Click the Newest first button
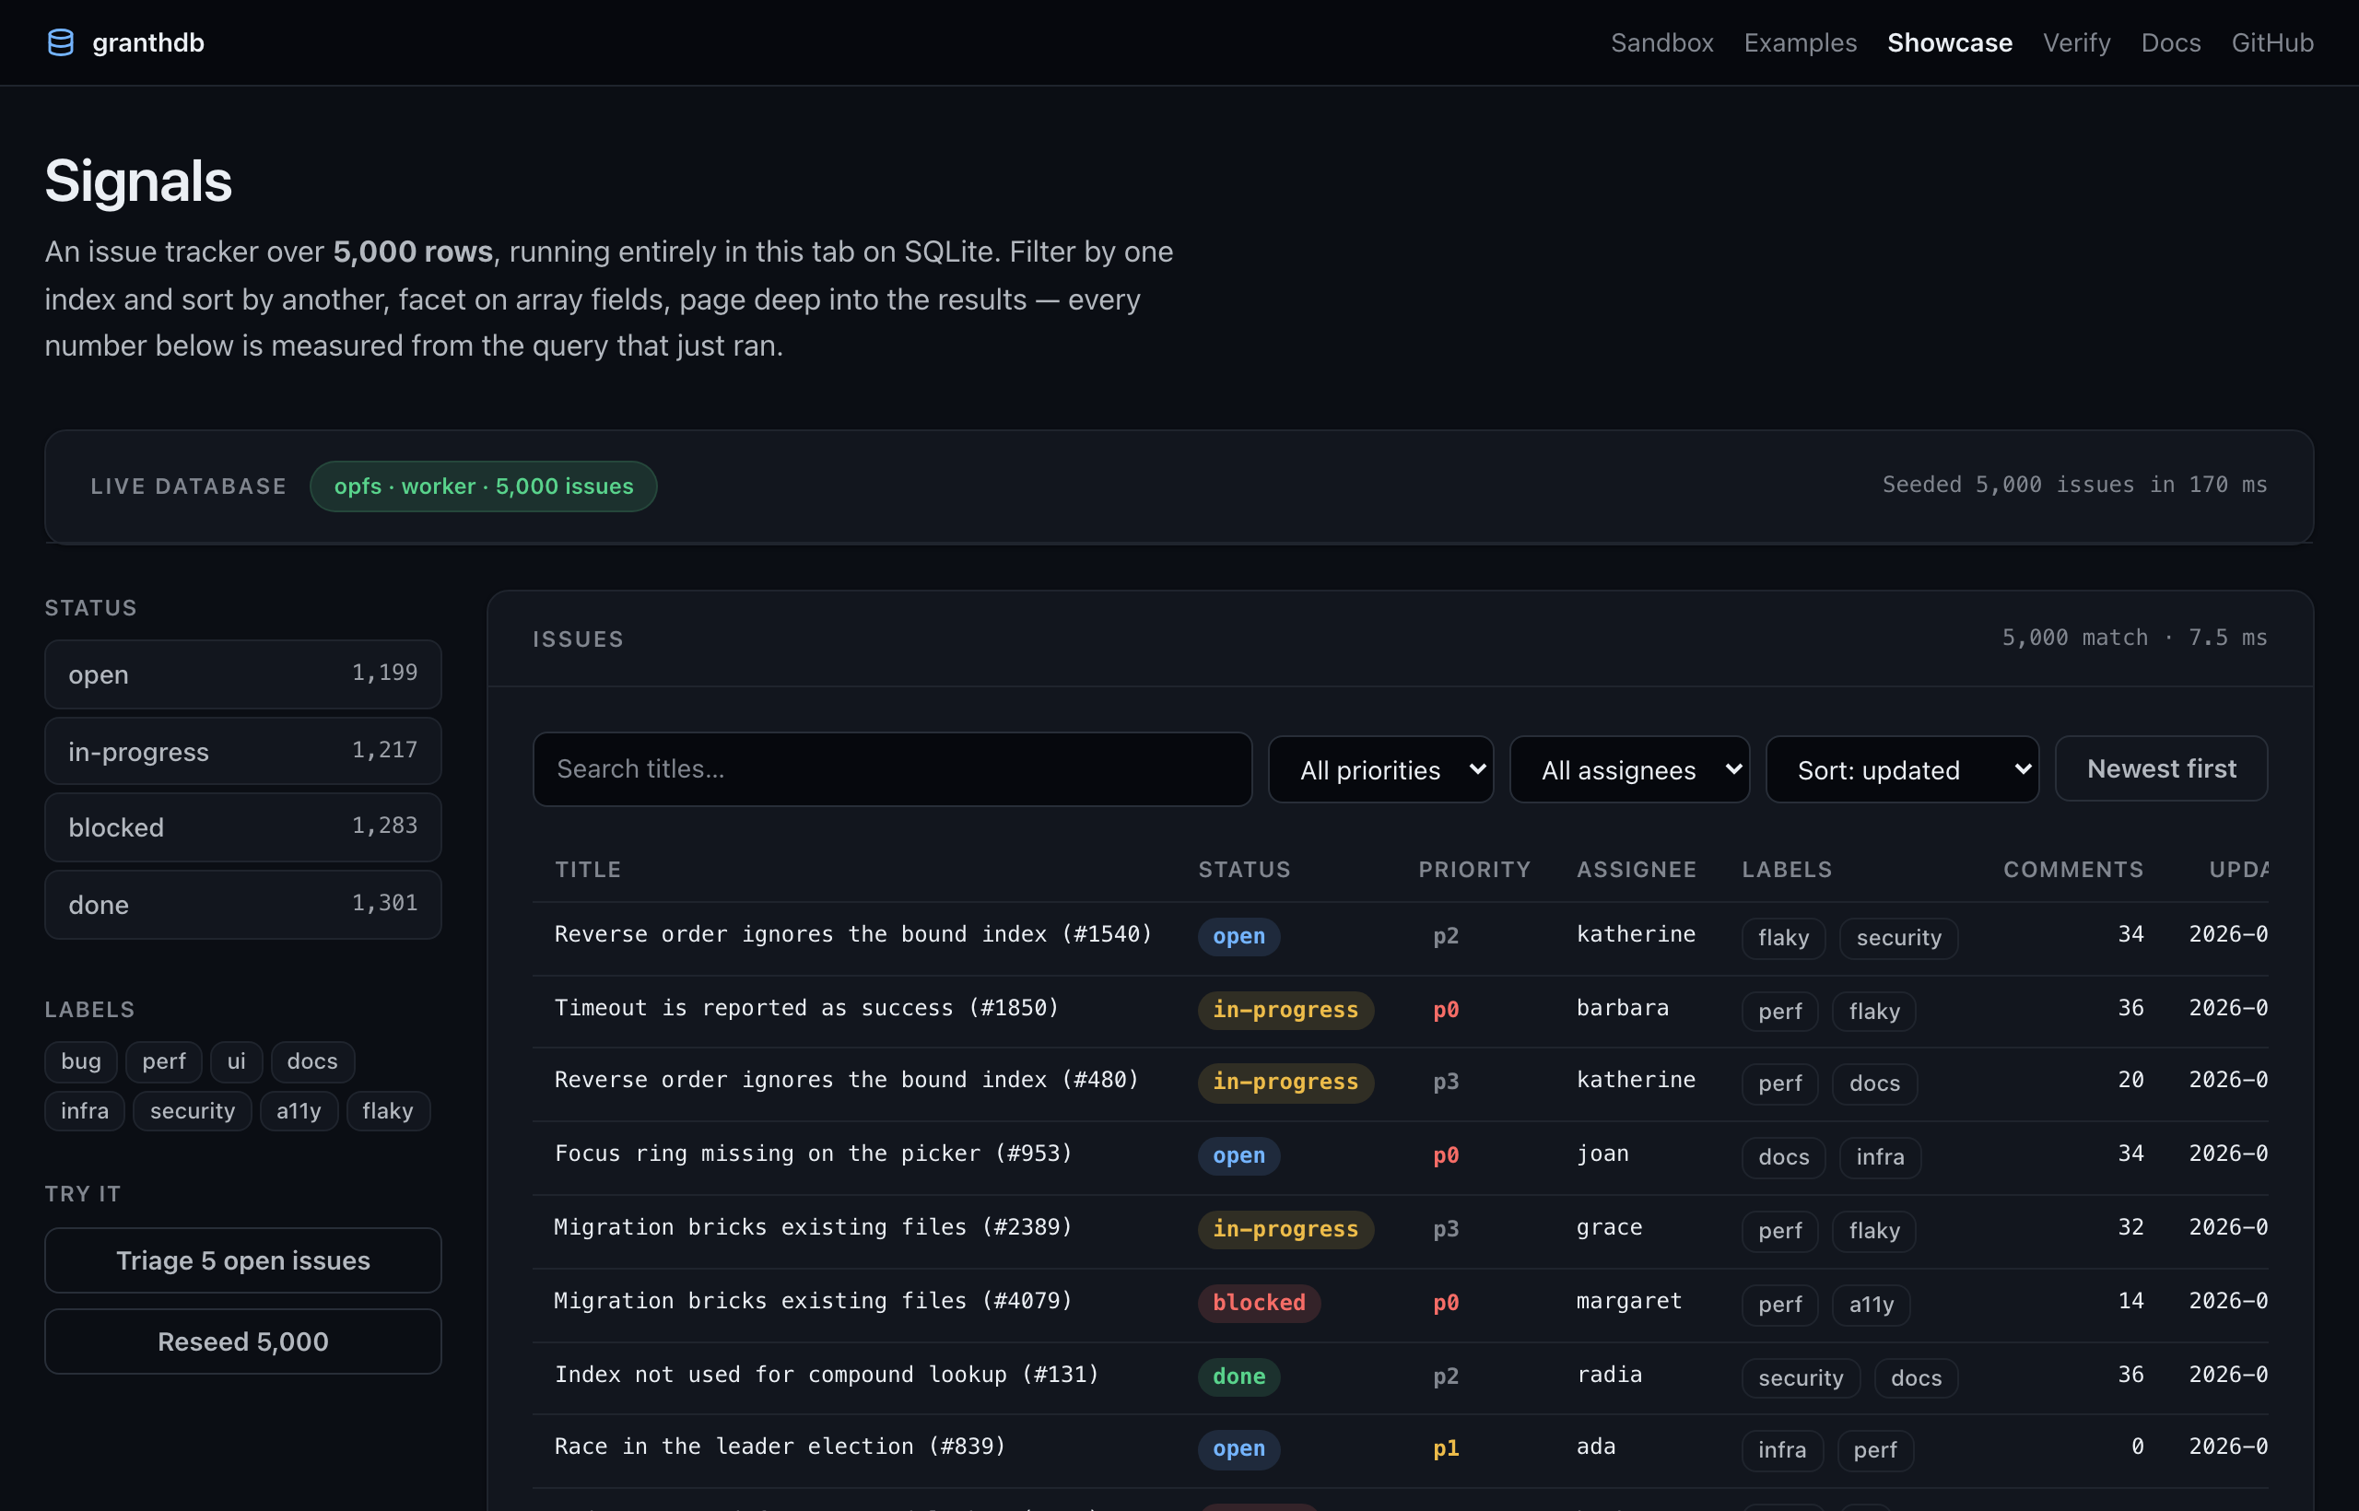This screenshot has width=2359, height=1511. pos(2160,768)
